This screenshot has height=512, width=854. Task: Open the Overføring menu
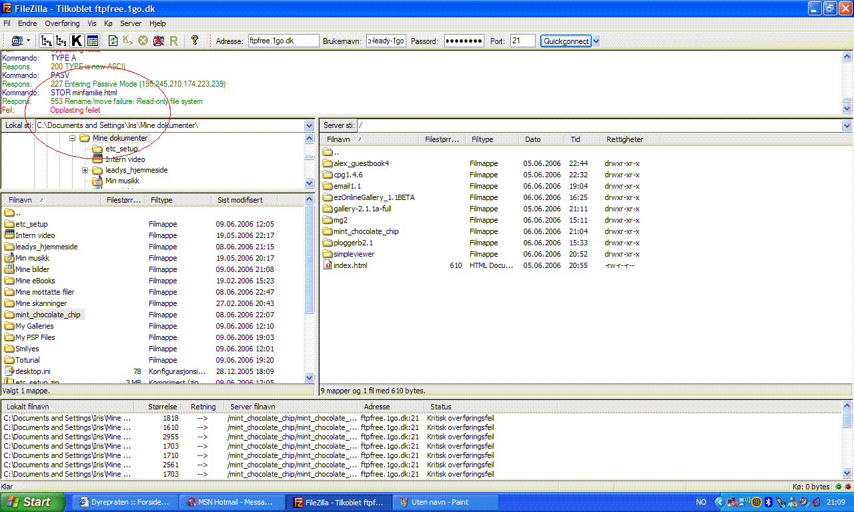click(x=62, y=23)
